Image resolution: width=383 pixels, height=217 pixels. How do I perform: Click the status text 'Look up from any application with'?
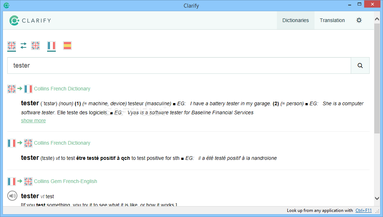[x=320, y=210]
